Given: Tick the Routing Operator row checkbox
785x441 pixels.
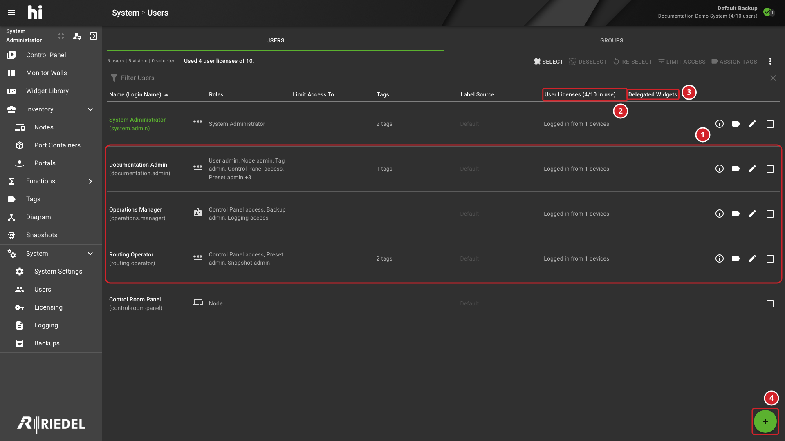Looking at the screenshot, I should (x=770, y=259).
